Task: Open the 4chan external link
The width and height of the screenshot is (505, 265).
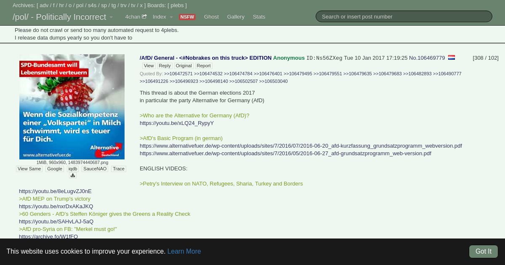Action: (x=136, y=17)
